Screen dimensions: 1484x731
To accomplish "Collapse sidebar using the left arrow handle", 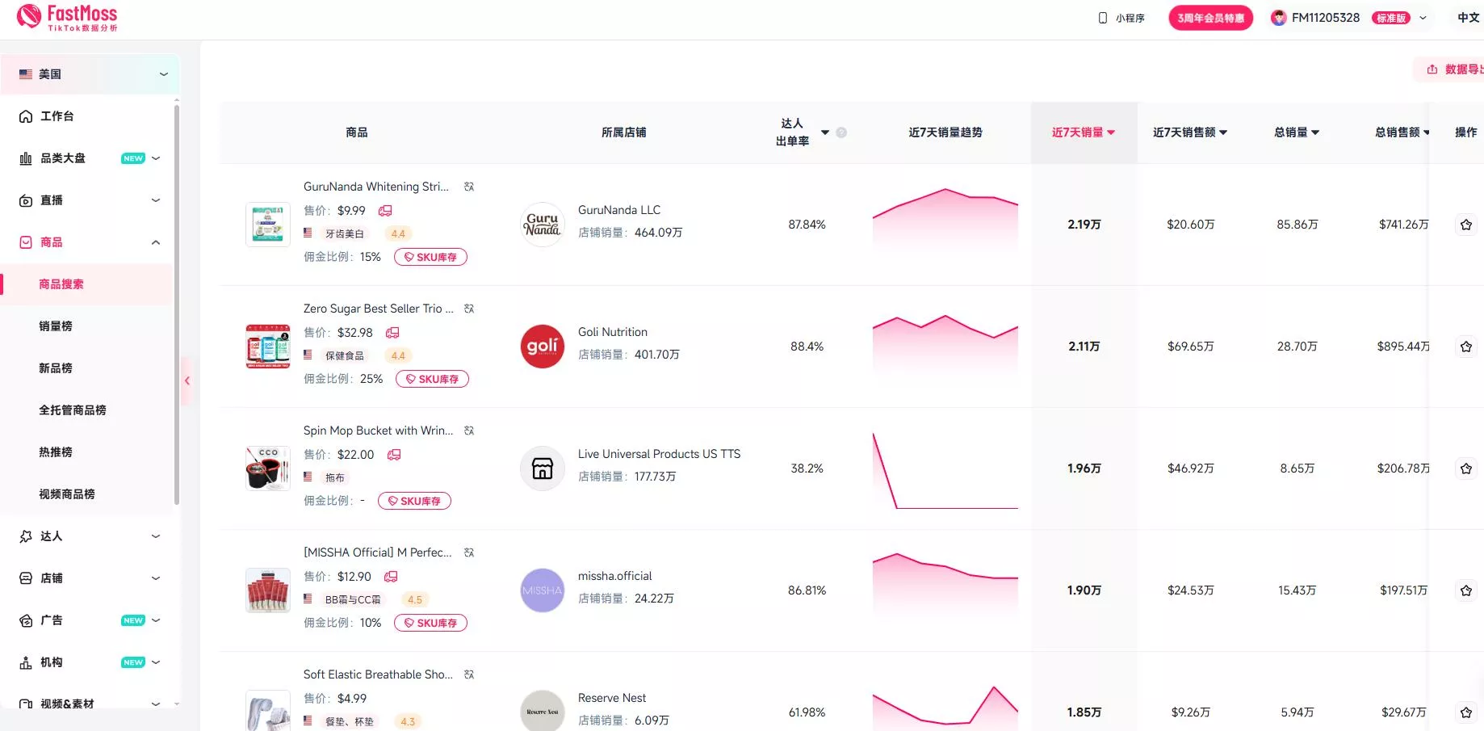I will (187, 380).
